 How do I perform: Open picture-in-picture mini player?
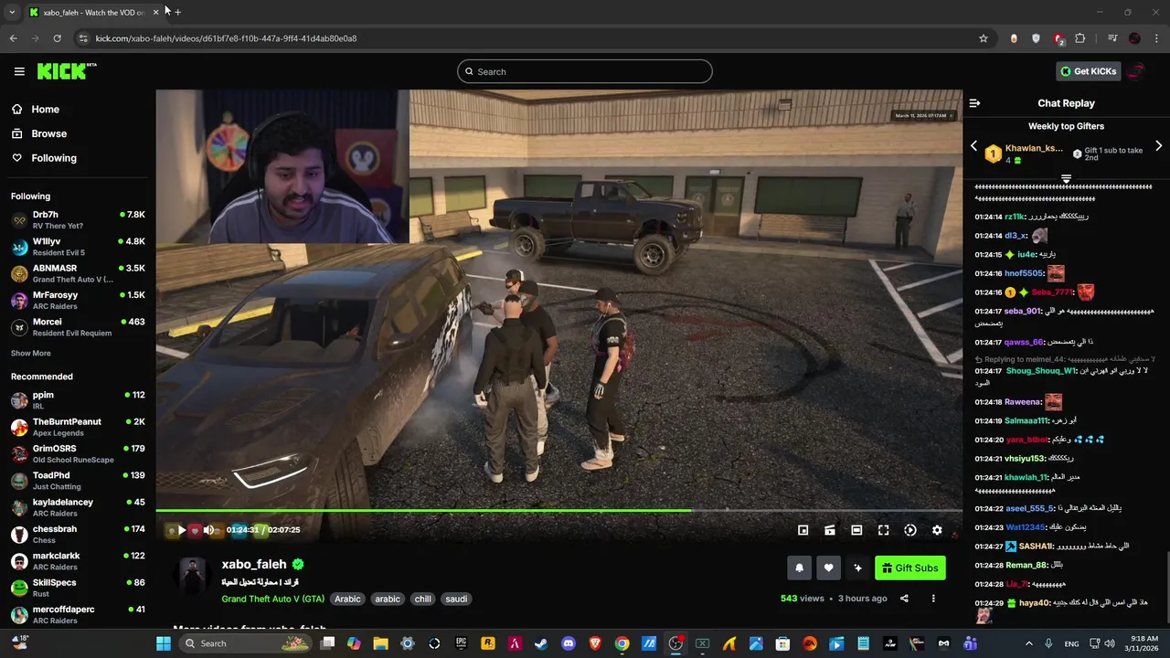tap(803, 530)
